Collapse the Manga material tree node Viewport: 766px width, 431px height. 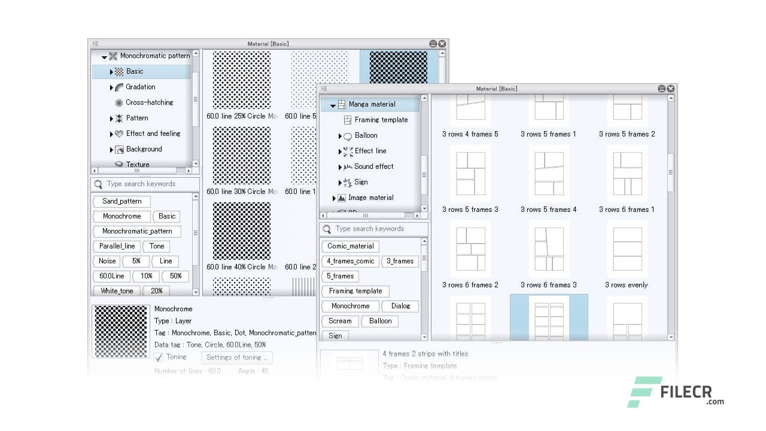click(x=332, y=104)
